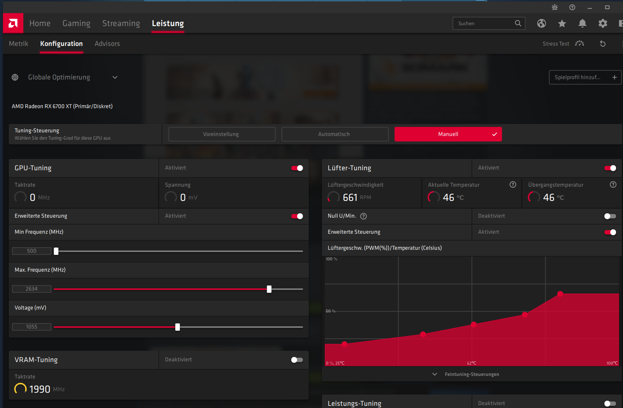Toggle Lüfter Erweiterte Steuerung switch

coord(610,232)
